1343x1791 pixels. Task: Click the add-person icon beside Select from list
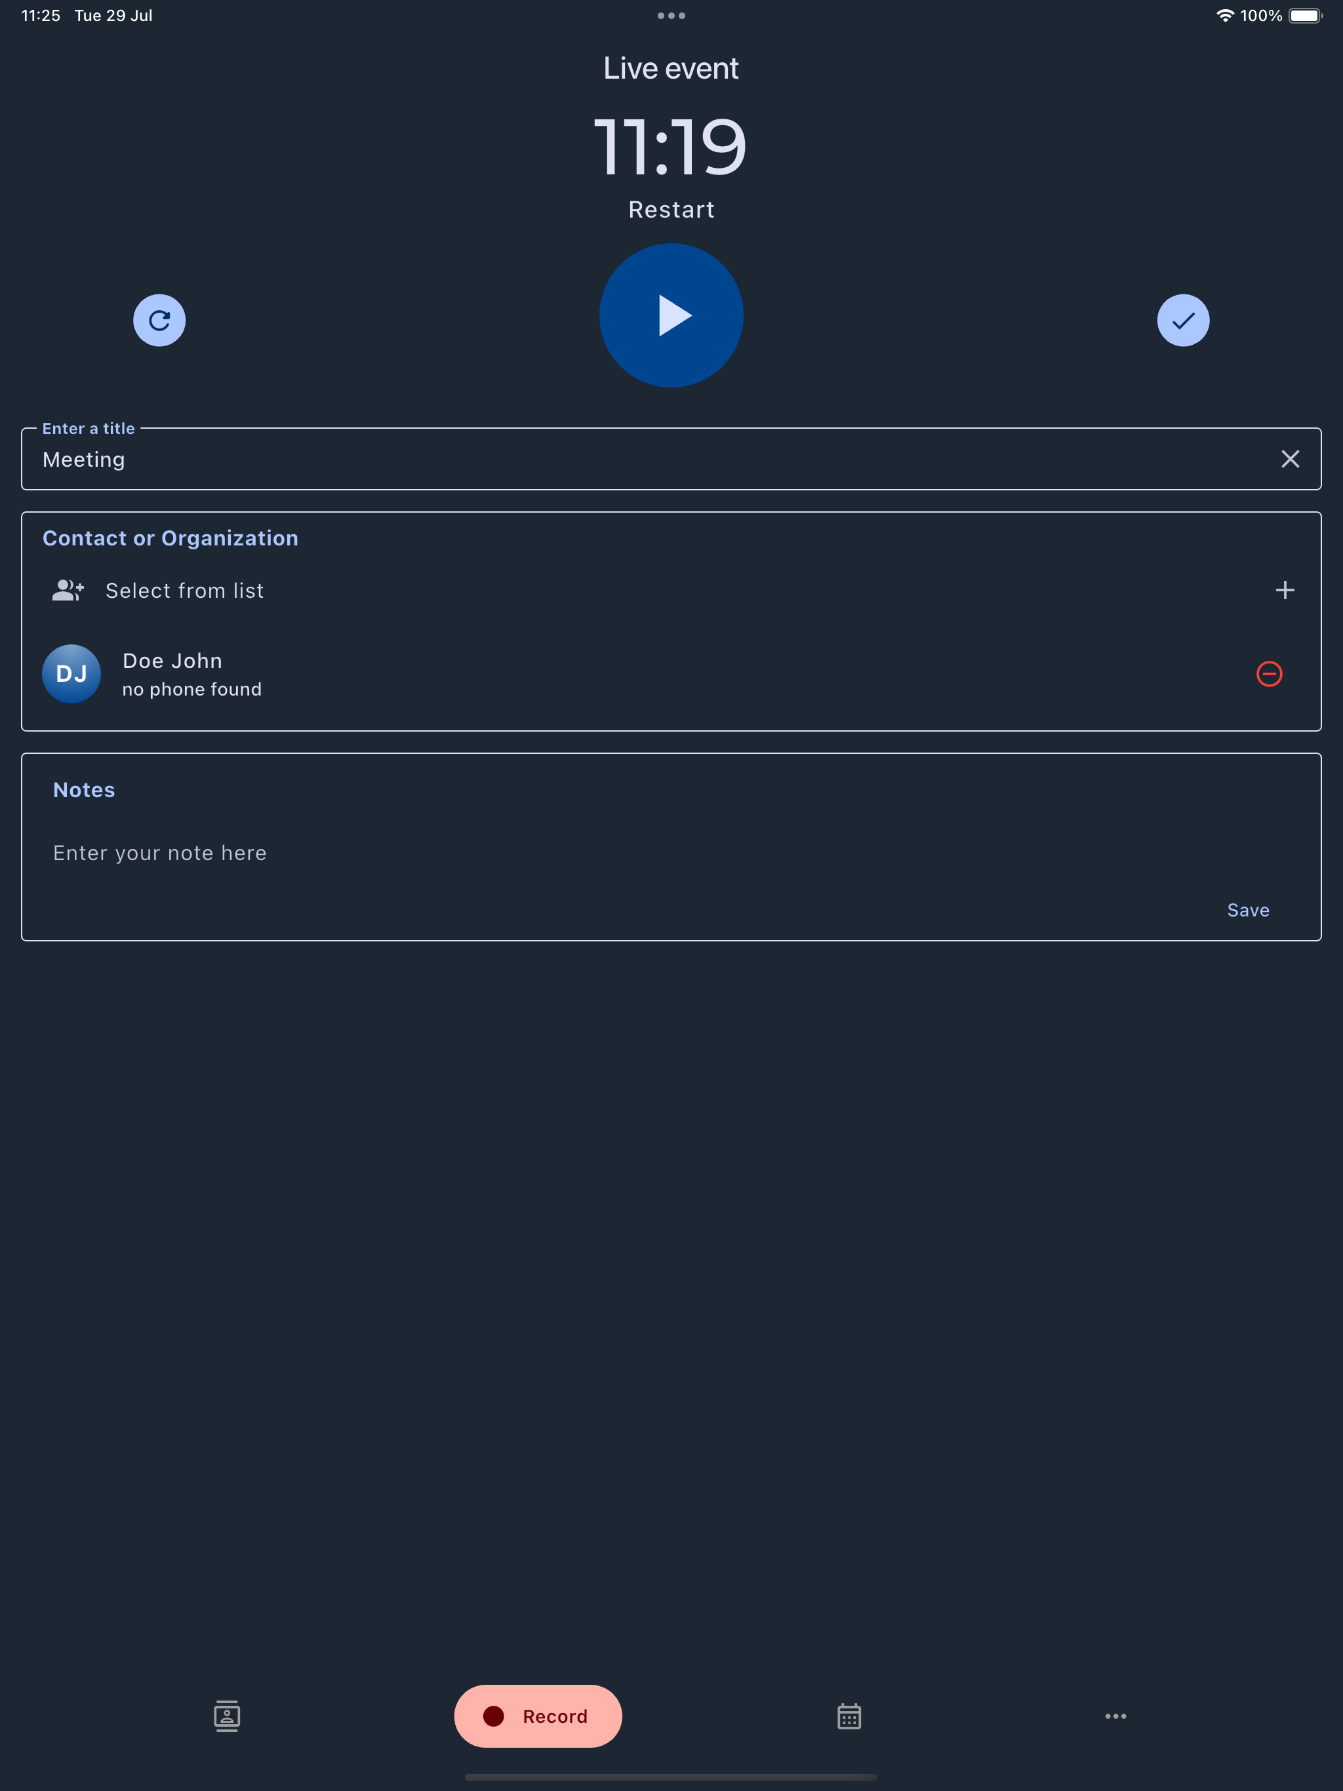(68, 590)
